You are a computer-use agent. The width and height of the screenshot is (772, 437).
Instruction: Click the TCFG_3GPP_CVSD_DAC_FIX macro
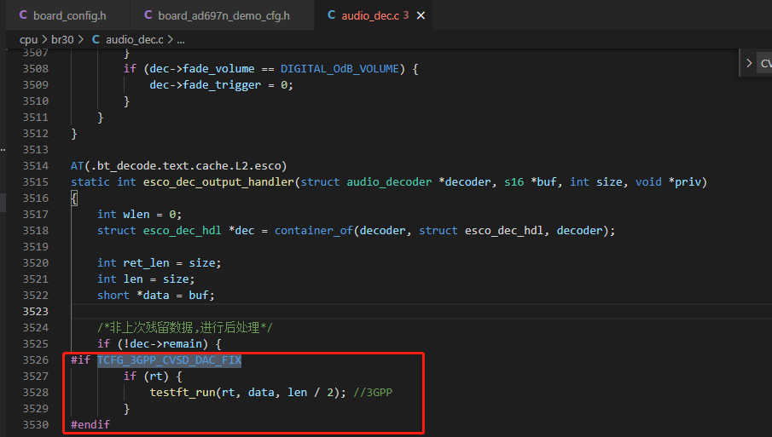170,360
